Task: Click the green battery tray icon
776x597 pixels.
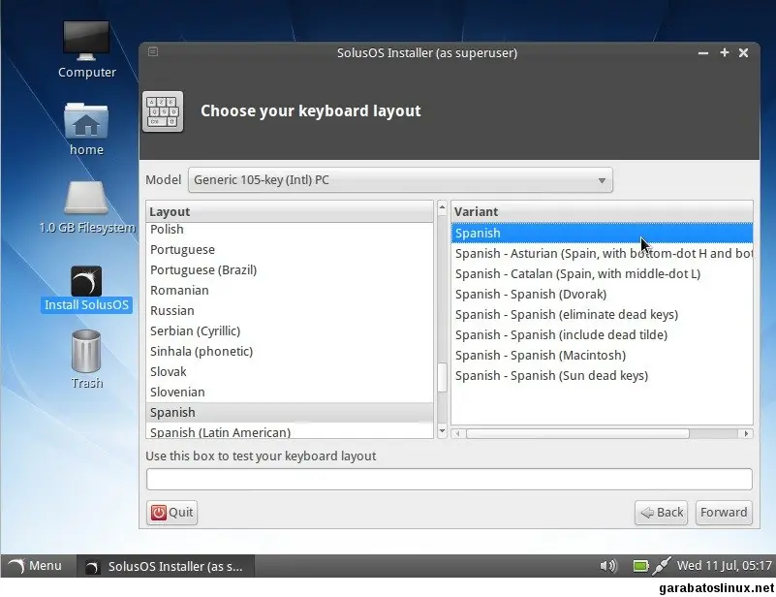Action: [640, 565]
